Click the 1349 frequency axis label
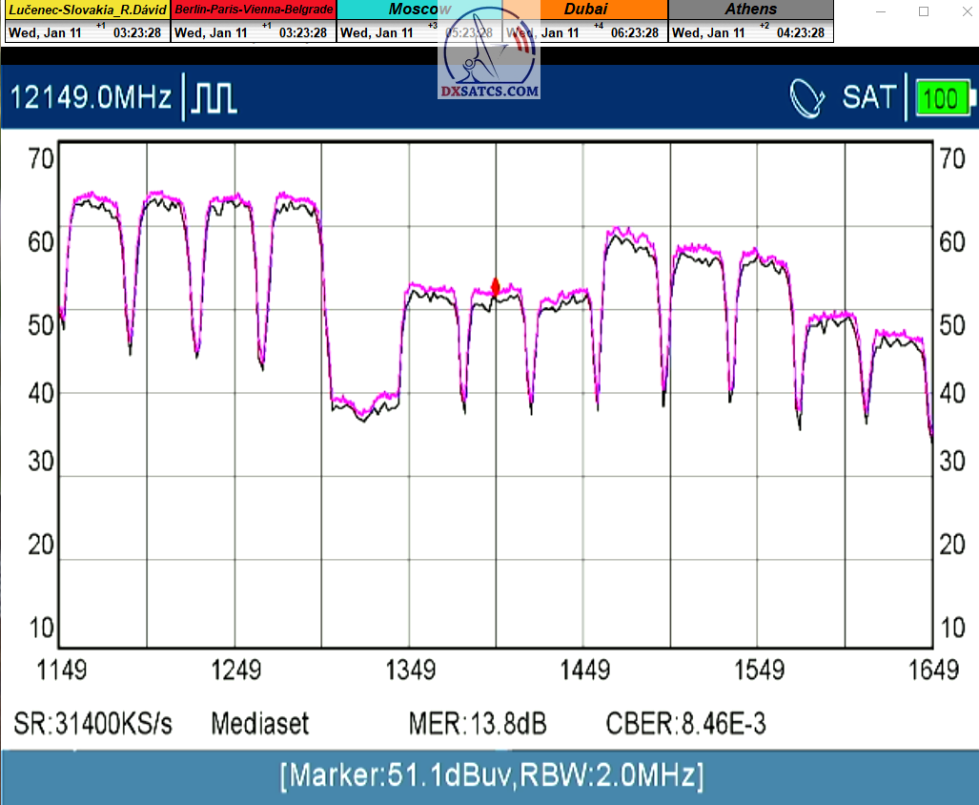The height and width of the screenshot is (805, 979). click(411, 670)
